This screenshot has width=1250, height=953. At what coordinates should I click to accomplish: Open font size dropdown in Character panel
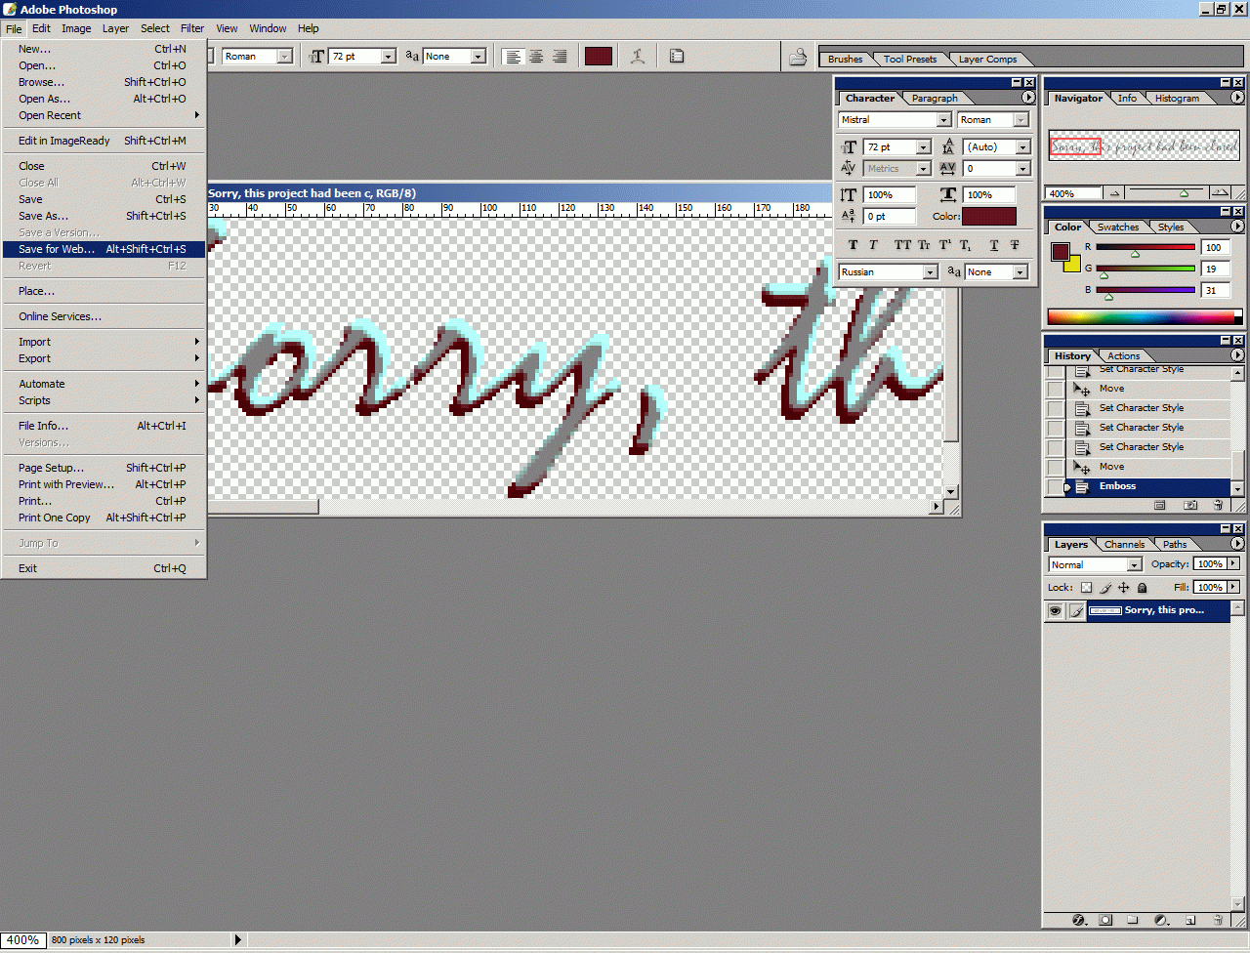coord(923,147)
